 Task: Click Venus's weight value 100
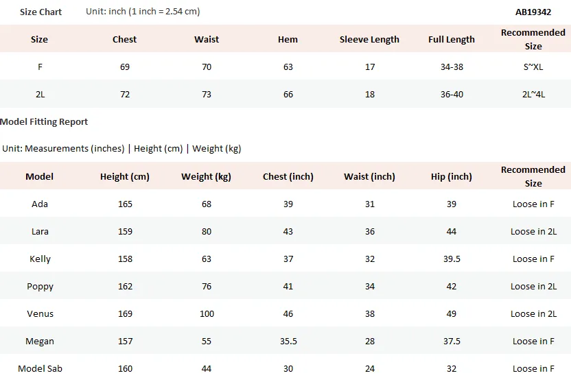tap(207, 314)
